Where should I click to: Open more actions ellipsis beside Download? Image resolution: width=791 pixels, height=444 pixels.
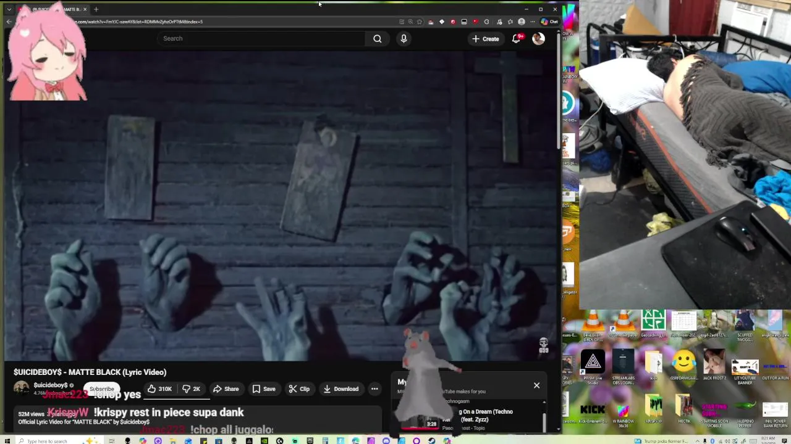[x=374, y=389]
